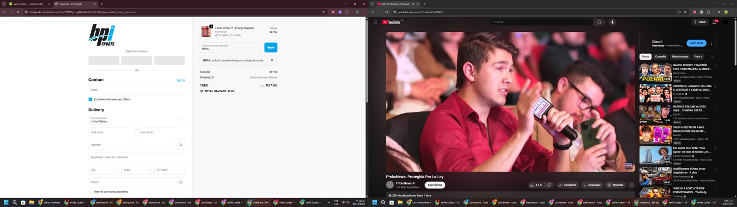The width and height of the screenshot is (737, 207).
Task: Click into the First name field
Action: tap(112, 132)
